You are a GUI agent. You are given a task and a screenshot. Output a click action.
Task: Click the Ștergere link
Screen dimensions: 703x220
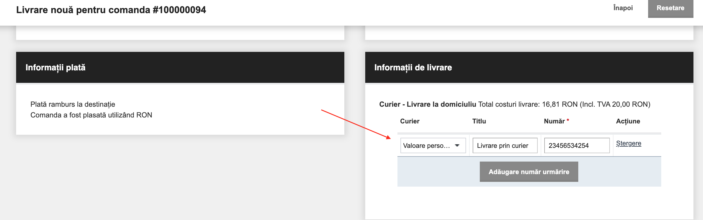(x=629, y=143)
